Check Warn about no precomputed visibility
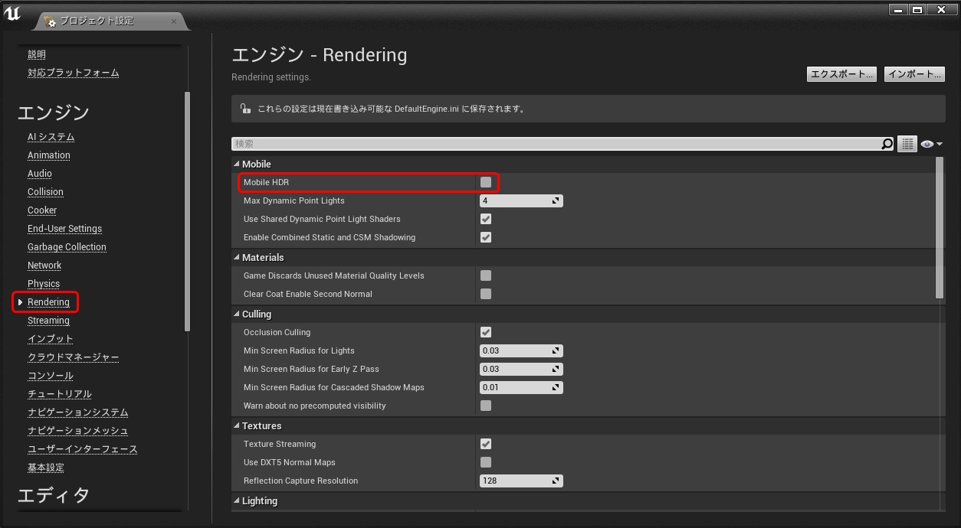 486,406
